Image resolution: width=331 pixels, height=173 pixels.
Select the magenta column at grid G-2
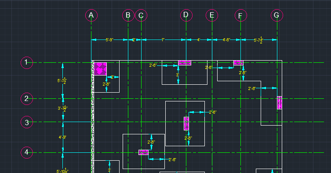pos(280,103)
